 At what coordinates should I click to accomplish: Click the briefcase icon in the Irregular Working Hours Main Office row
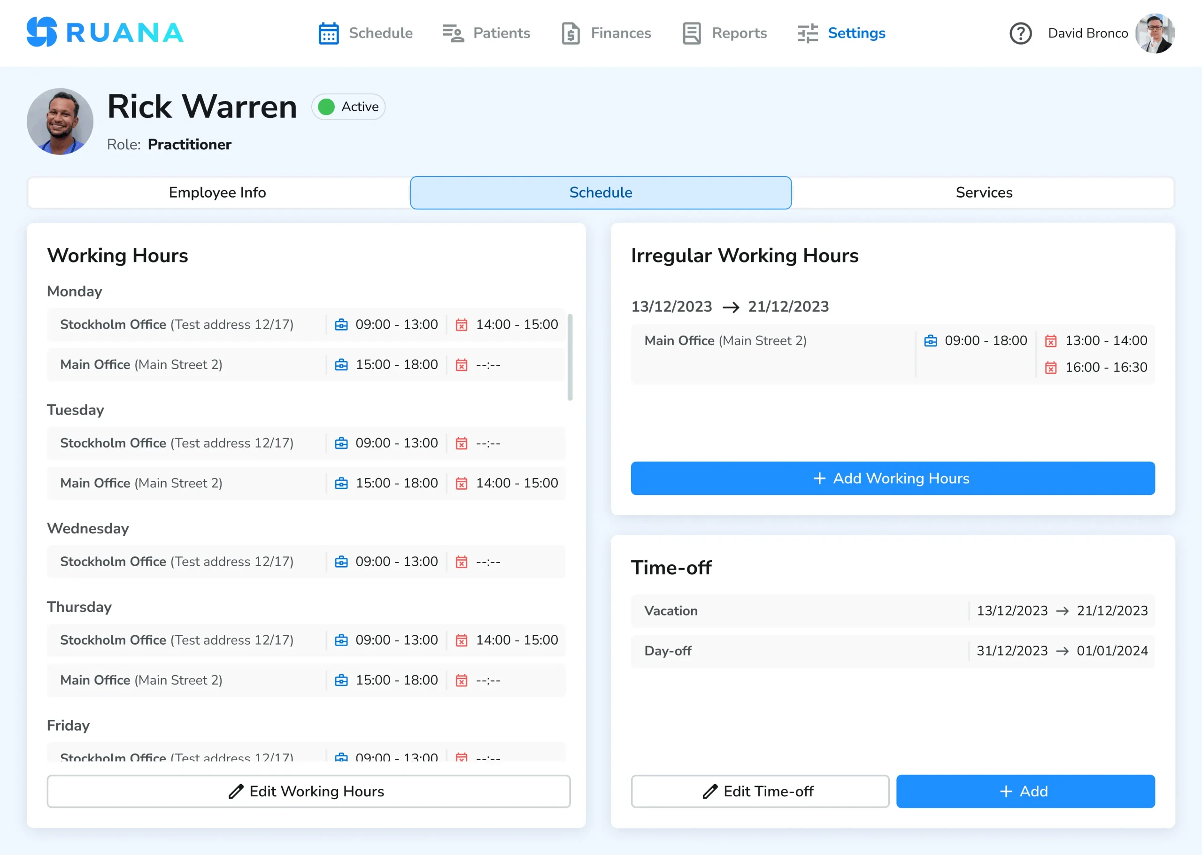point(930,340)
